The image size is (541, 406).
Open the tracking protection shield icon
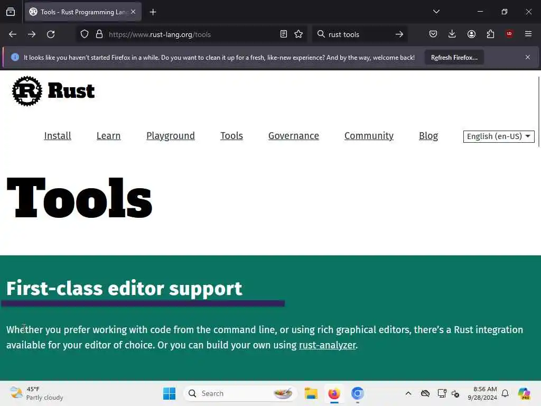85,34
